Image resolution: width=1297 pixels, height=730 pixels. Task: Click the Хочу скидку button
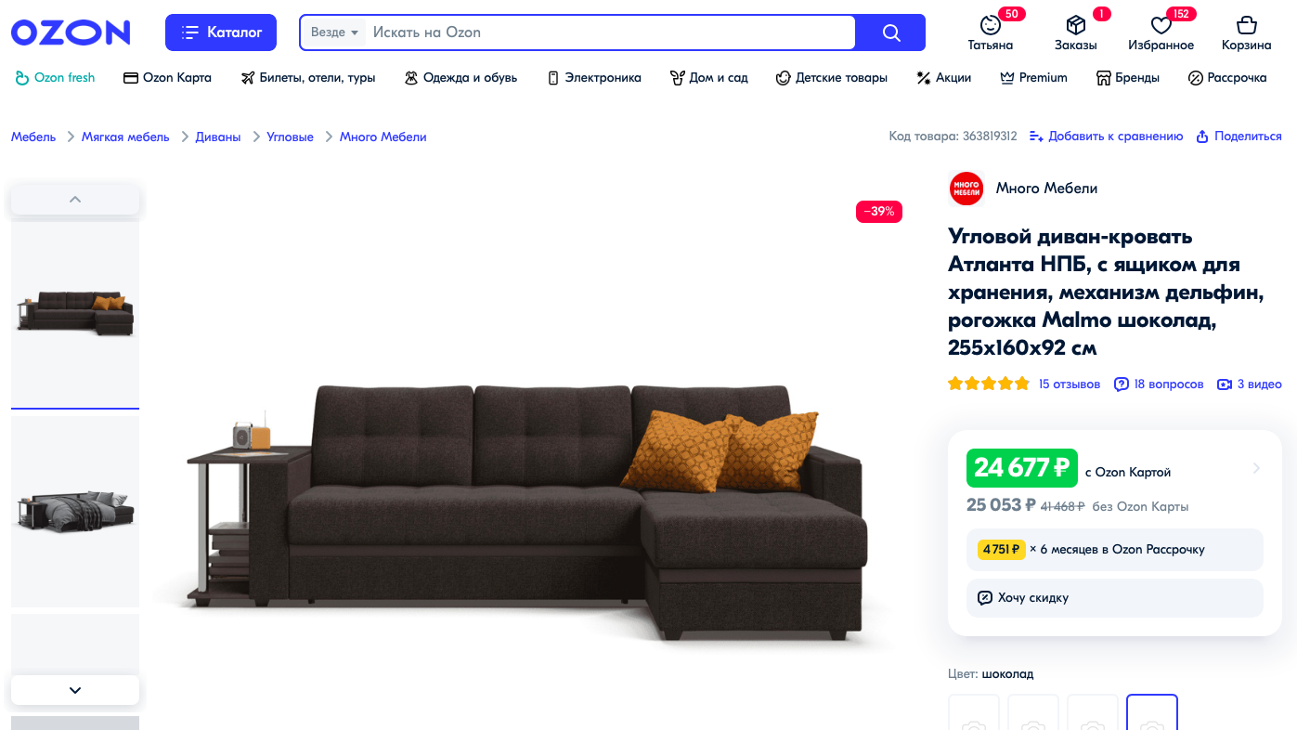coord(1115,598)
